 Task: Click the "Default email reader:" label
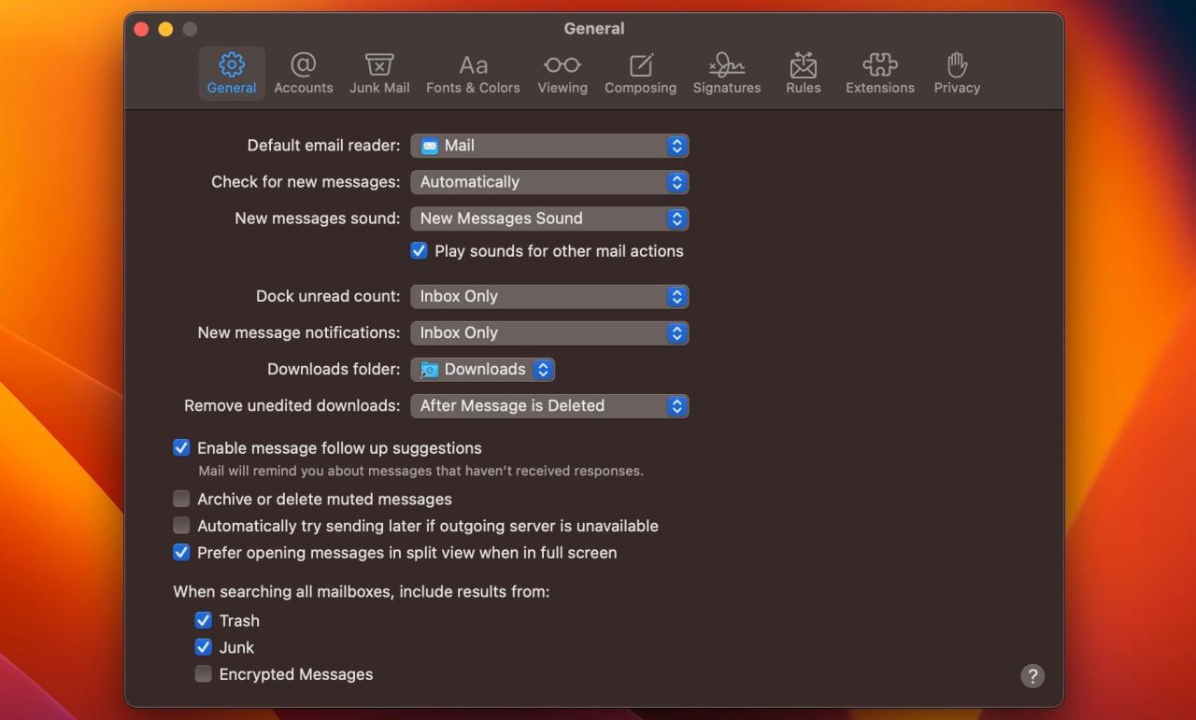click(323, 146)
